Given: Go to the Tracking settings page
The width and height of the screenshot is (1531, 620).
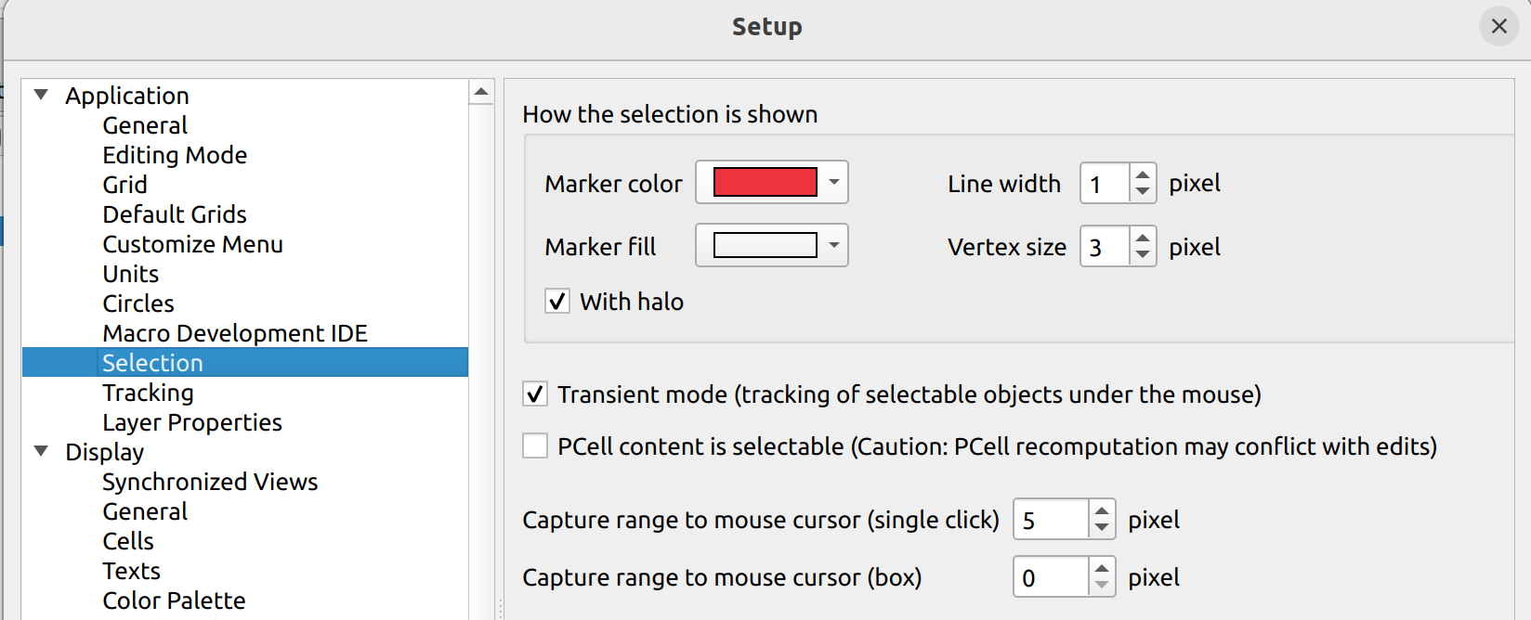Looking at the screenshot, I should pos(149,393).
